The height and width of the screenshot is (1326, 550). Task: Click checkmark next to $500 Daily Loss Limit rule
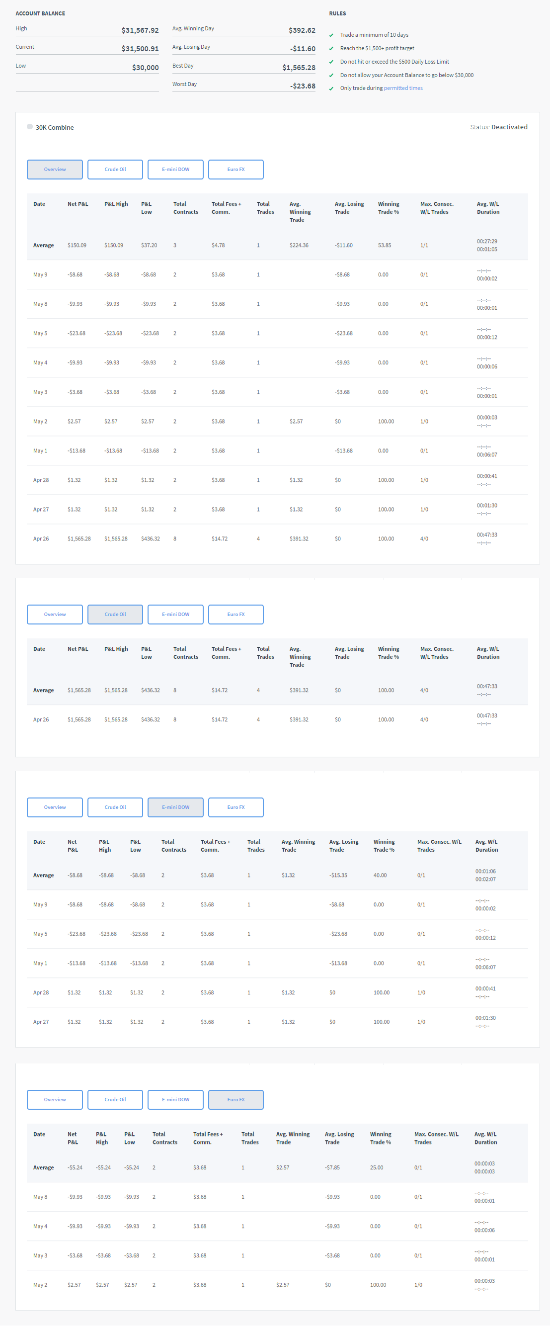[331, 62]
